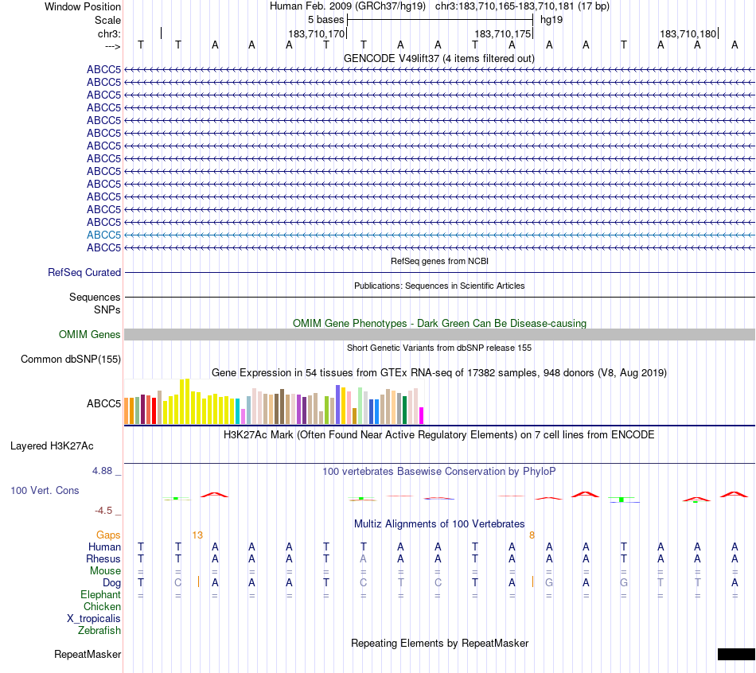This screenshot has height=673, width=756.
Task: Click the 4.88 PhyloP maximum value
Action: click(x=102, y=471)
